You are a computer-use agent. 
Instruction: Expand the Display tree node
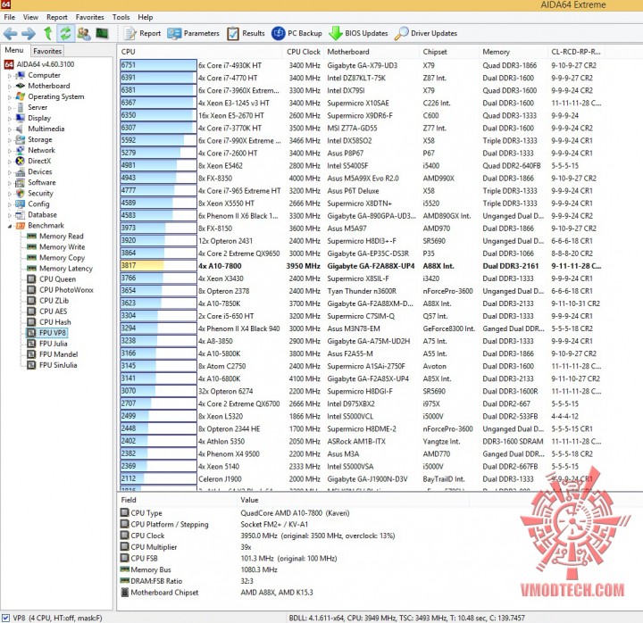[x=10, y=119]
